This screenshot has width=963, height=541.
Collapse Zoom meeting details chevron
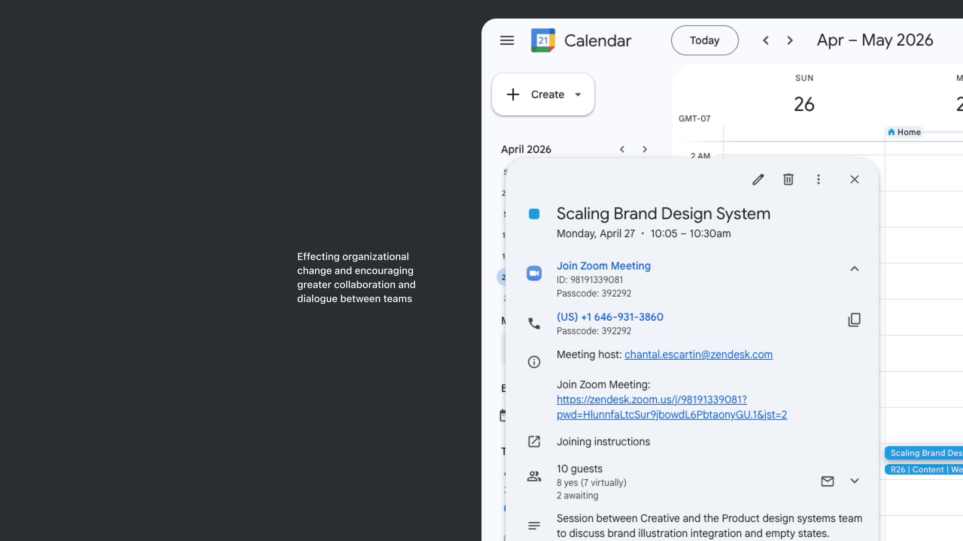(854, 269)
